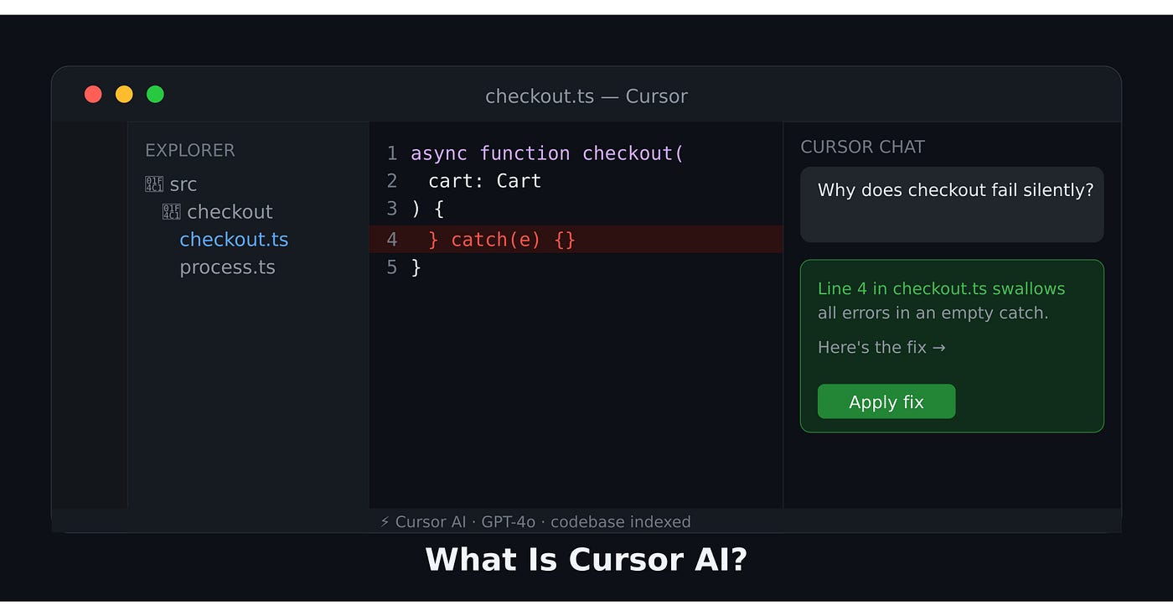Screen dimensions: 1173x616
Task: Click code line 2 'cart: Cart'
Action: [484, 181]
